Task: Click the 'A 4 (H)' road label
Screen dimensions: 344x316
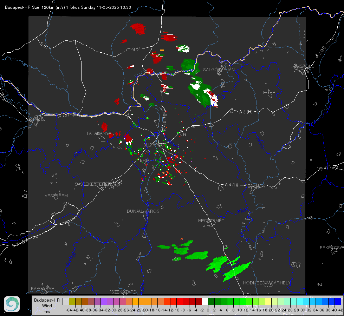Action: coord(232,185)
